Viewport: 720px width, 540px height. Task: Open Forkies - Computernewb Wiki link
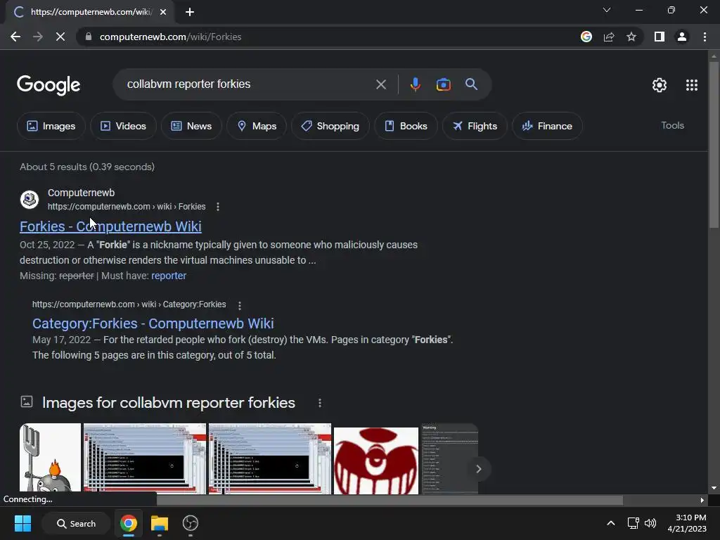[110, 226]
